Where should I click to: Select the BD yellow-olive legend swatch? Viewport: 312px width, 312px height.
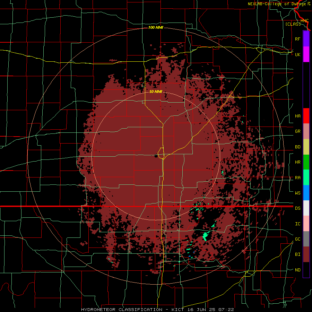[306, 147]
